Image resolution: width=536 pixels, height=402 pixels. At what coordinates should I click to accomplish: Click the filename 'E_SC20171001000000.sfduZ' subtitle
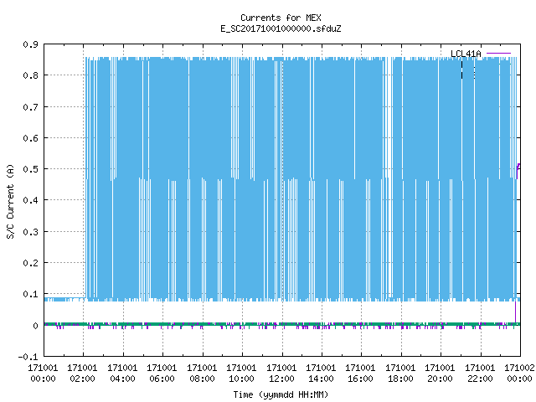[x=281, y=28]
